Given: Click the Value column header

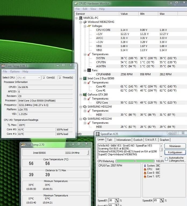Looking at the screenshot, I should (129, 14).
